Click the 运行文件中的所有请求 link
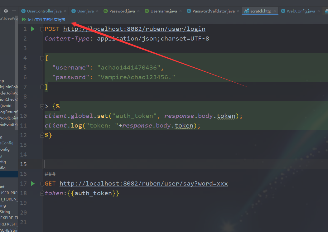This screenshot has height=232, width=328. point(46,20)
